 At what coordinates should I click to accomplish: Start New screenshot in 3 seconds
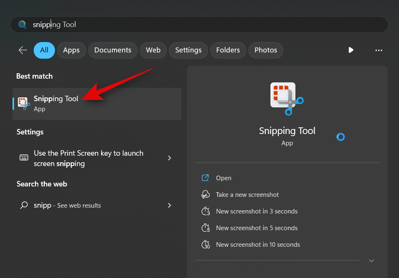pos(256,211)
